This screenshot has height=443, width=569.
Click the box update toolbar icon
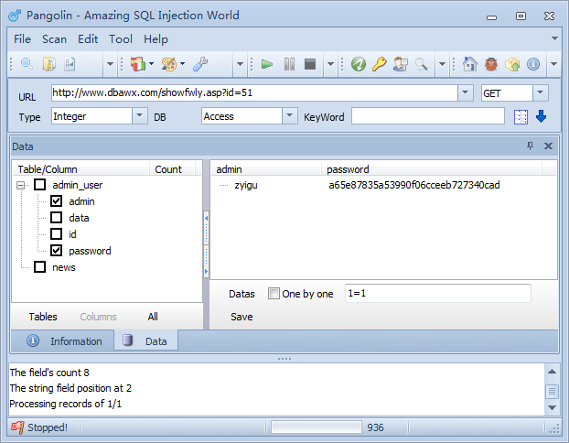click(x=512, y=64)
